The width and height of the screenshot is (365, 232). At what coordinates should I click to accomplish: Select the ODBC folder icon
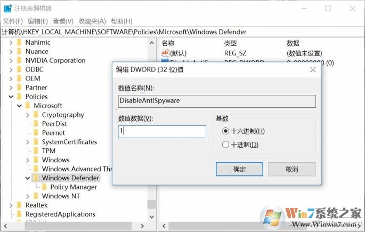pyautogui.click(x=20, y=70)
